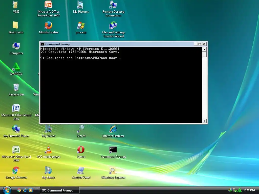Click the 'net user' command text
Viewport: 259px width, 194px height.
[x=109, y=58]
